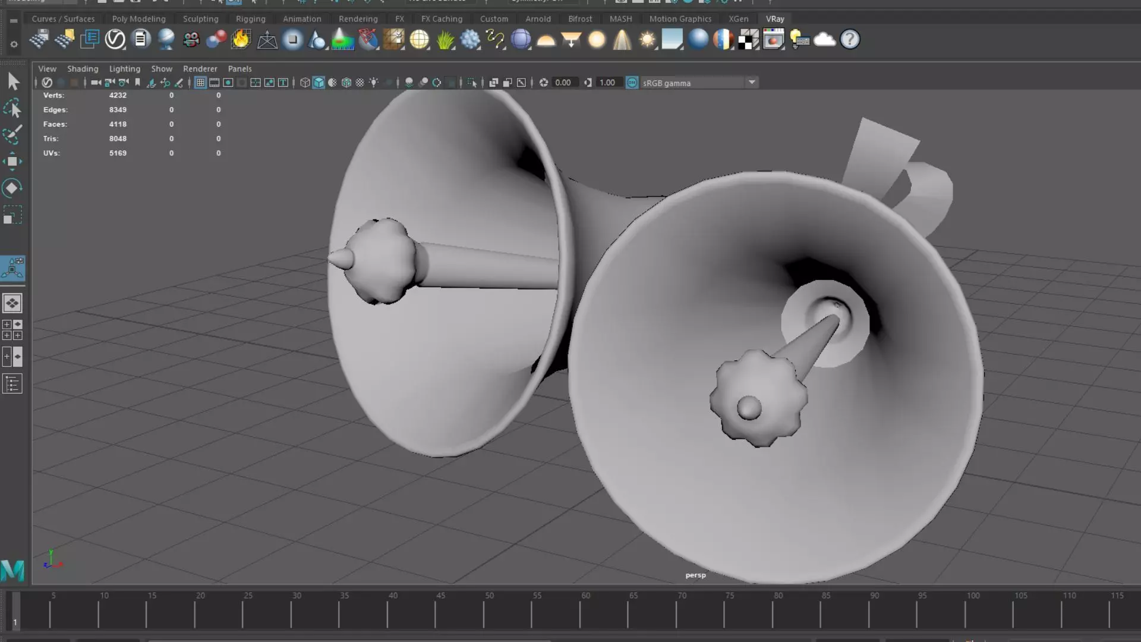Click the V-Ray cloud rendering icon

pos(824,40)
